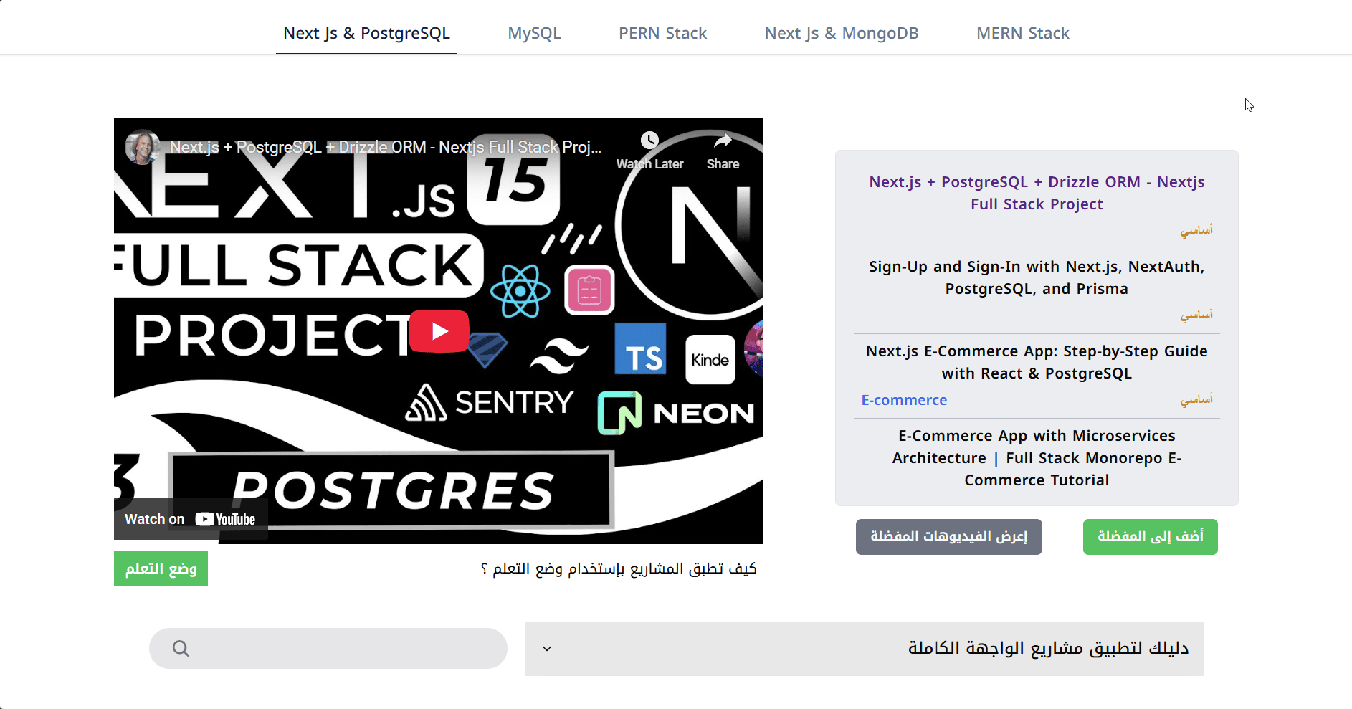Click the channel avatar on video

tap(142, 147)
